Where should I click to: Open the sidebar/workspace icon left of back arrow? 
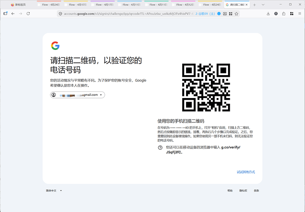(x=5, y=13)
